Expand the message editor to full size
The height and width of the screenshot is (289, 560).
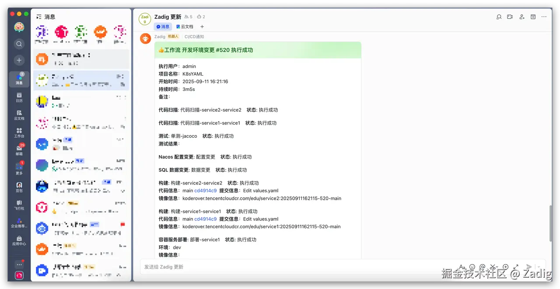point(516,267)
